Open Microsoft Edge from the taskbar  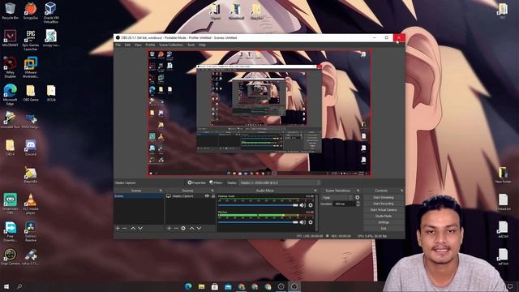[188, 286]
